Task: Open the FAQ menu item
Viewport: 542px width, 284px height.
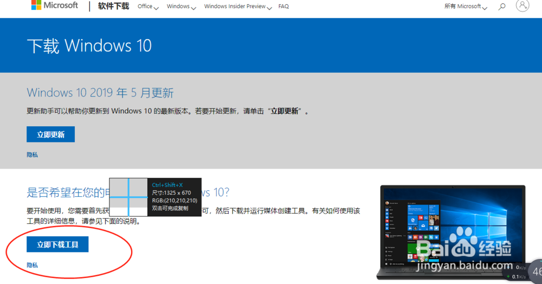Action: 283,6
